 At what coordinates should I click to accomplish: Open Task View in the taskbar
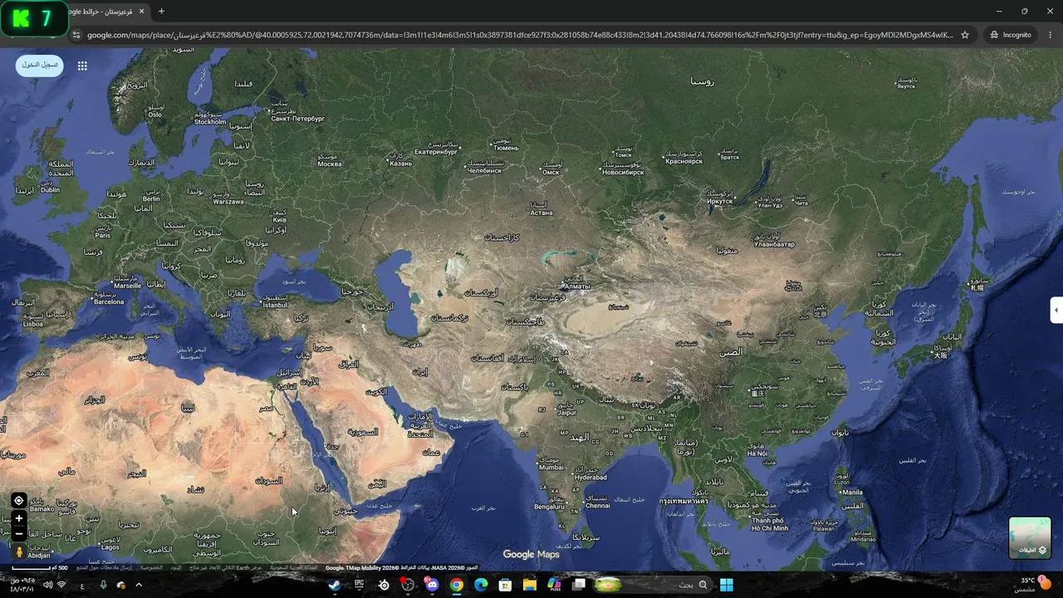(x=579, y=585)
